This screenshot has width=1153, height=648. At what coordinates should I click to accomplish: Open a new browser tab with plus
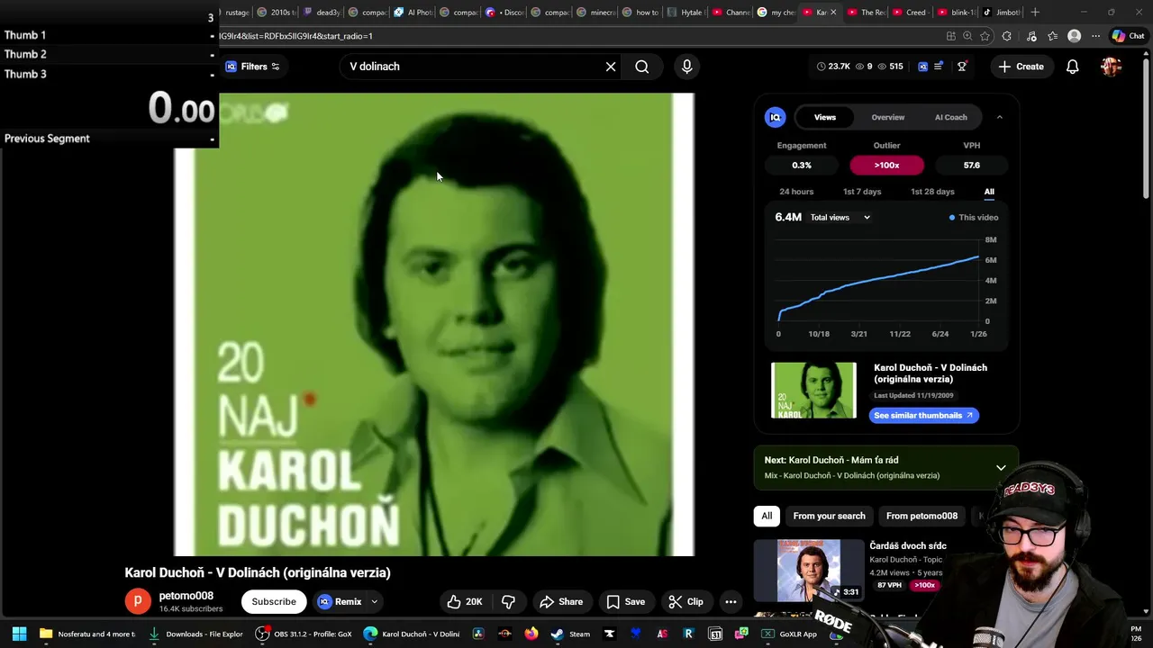click(x=1035, y=13)
